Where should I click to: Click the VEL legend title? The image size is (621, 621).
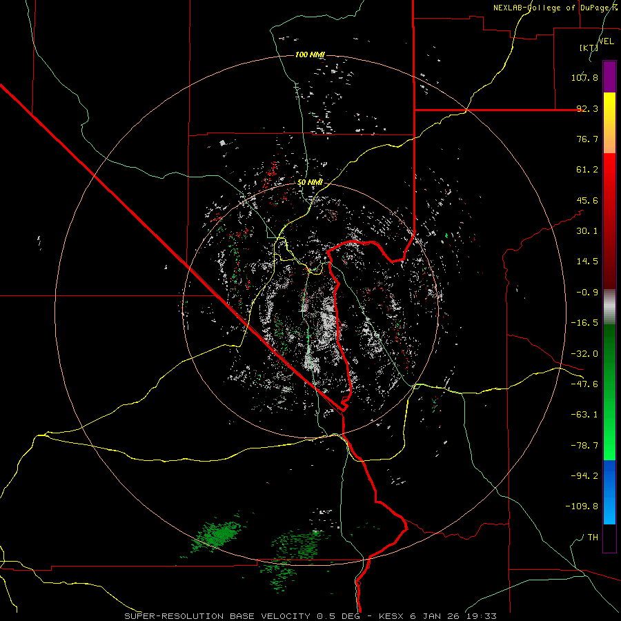coord(606,41)
